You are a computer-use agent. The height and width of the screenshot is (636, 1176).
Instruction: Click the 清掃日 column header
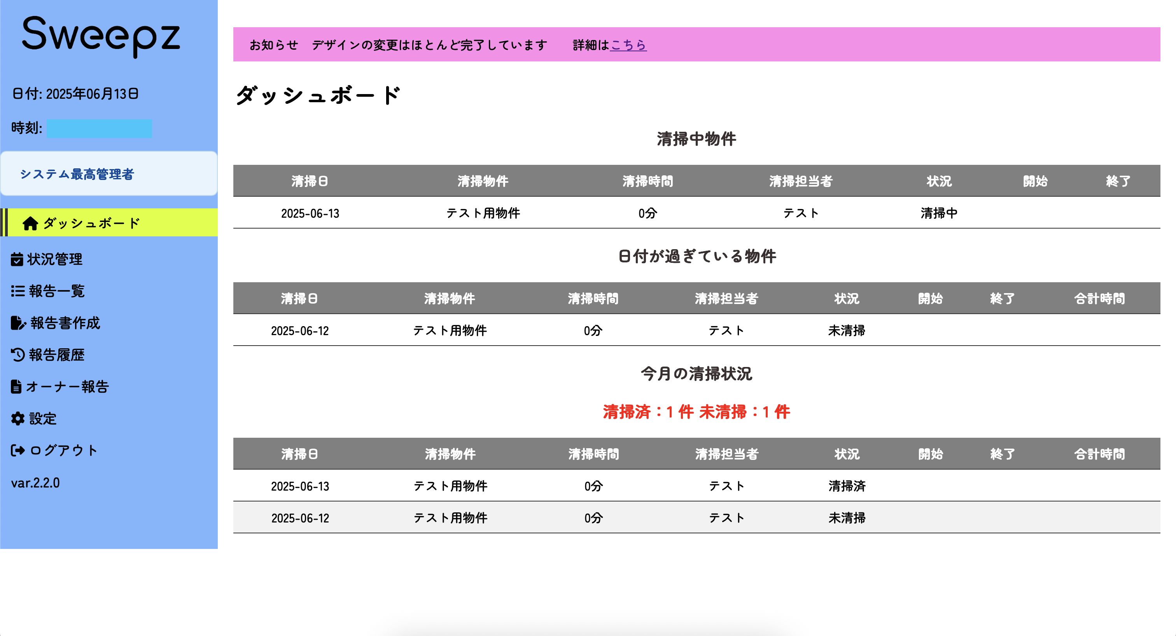[310, 181]
